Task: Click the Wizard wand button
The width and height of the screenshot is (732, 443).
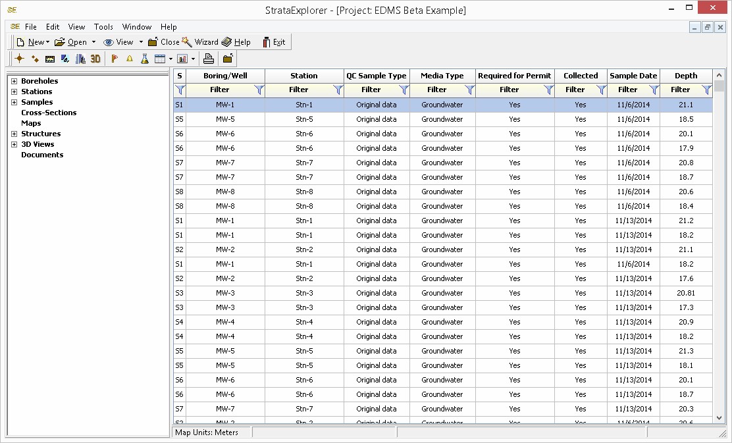Action: (188, 42)
